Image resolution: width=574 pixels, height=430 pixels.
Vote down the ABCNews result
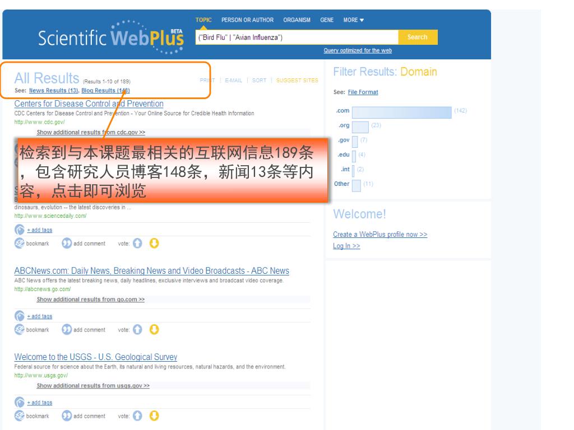pos(154,329)
